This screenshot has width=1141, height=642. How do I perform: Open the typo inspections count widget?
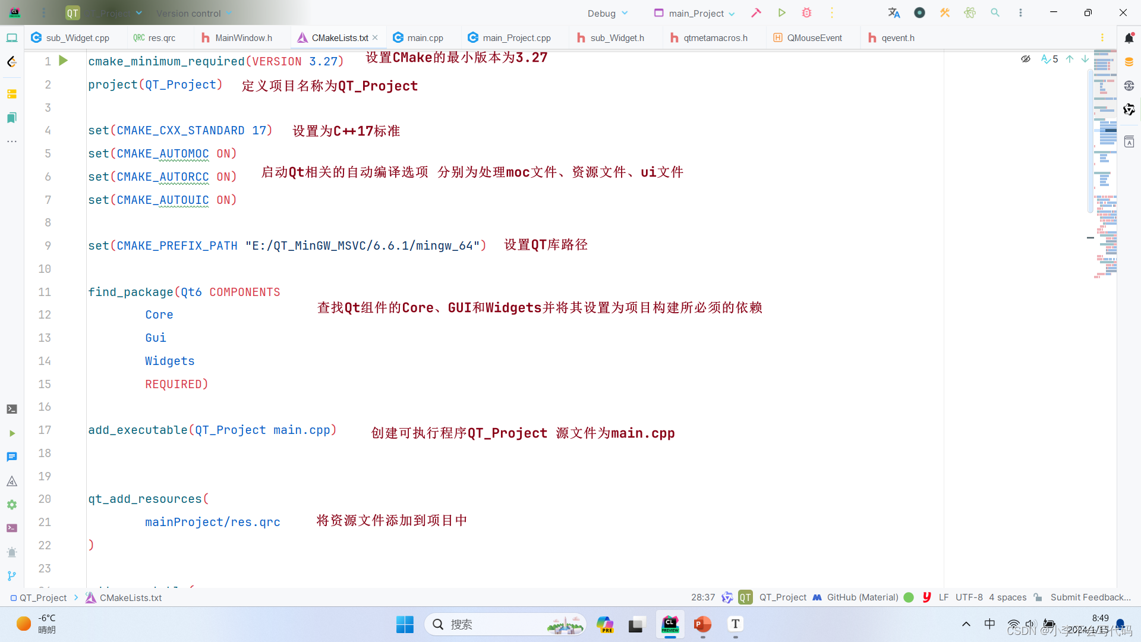click(1049, 59)
